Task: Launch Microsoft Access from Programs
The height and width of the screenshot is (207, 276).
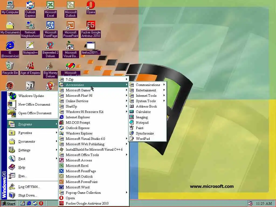Action: [x=94, y=160]
